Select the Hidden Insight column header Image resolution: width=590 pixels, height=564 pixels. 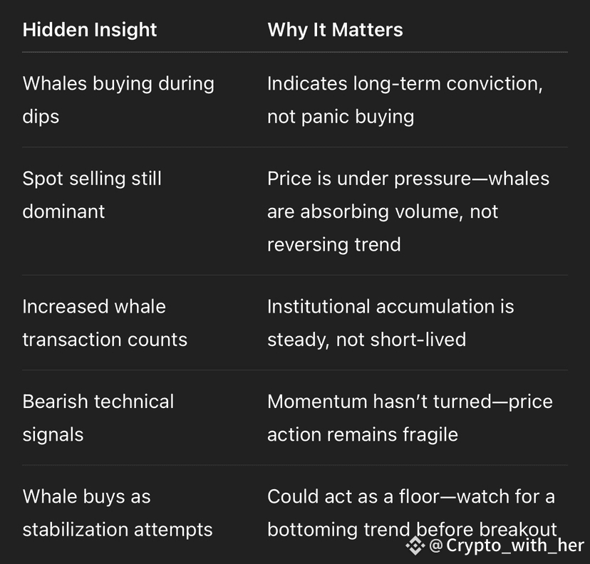click(90, 30)
